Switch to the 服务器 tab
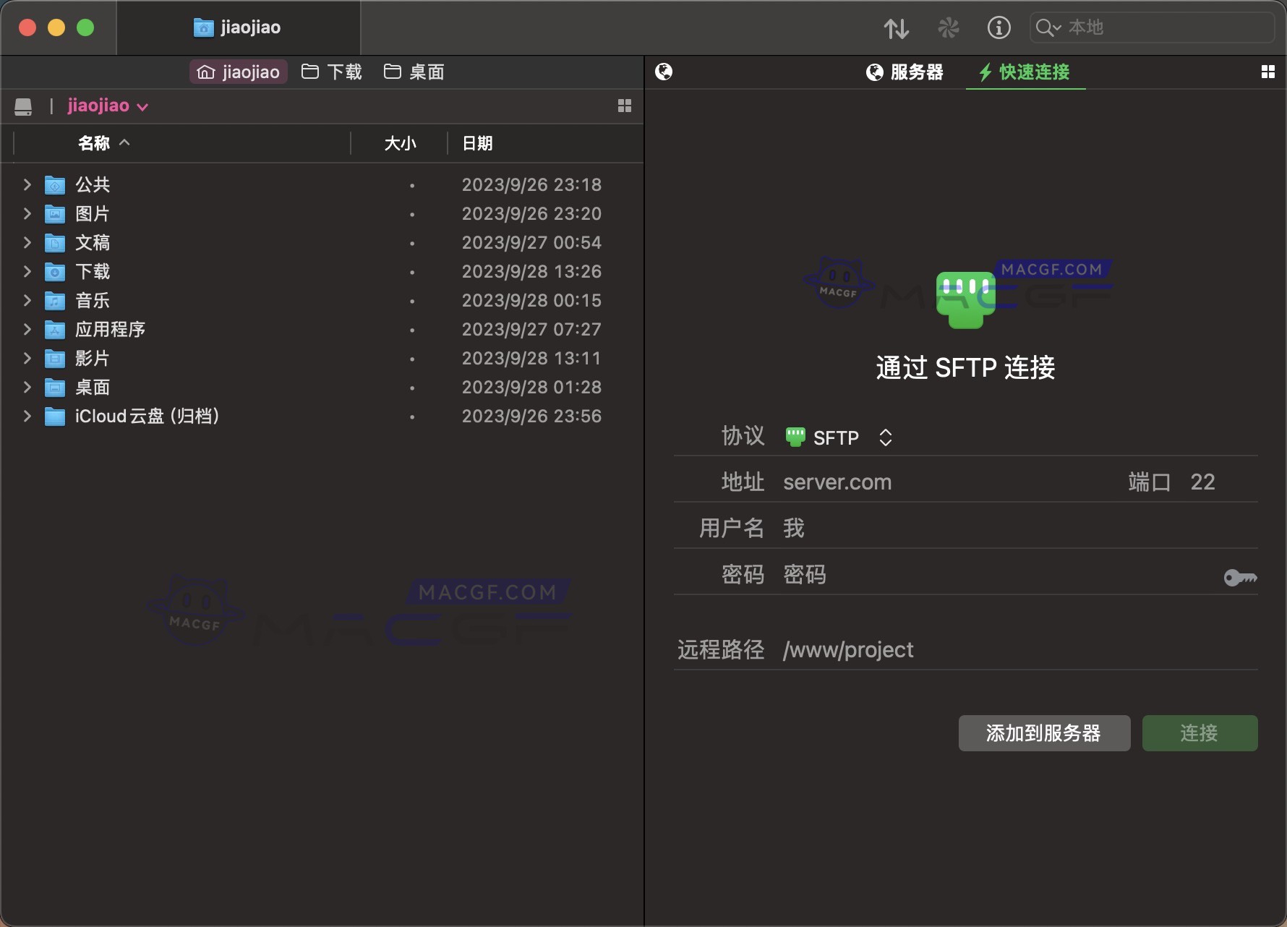This screenshot has height=927, width=1287. (x=905, y=72)
